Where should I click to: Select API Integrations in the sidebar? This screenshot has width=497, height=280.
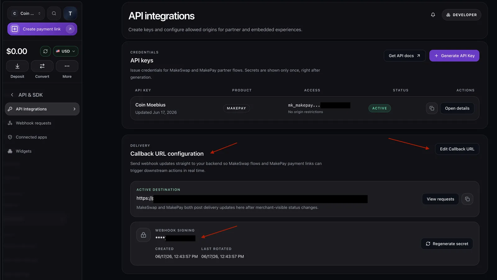coord(42,109)
